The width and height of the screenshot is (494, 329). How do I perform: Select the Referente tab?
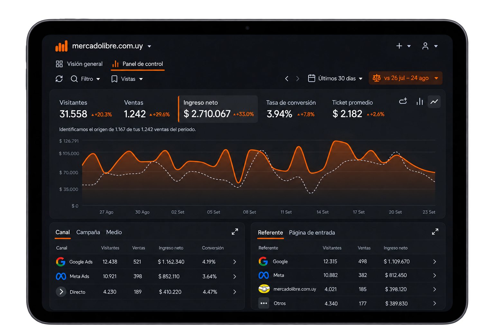(x=270, y=233)
